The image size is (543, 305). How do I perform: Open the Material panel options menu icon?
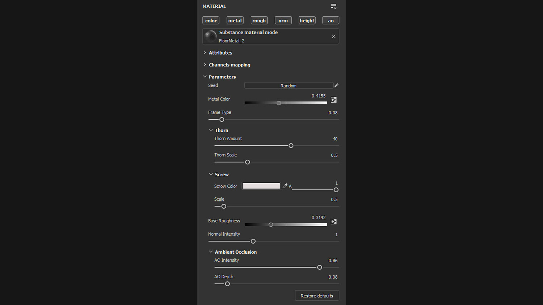coord(333,6)
